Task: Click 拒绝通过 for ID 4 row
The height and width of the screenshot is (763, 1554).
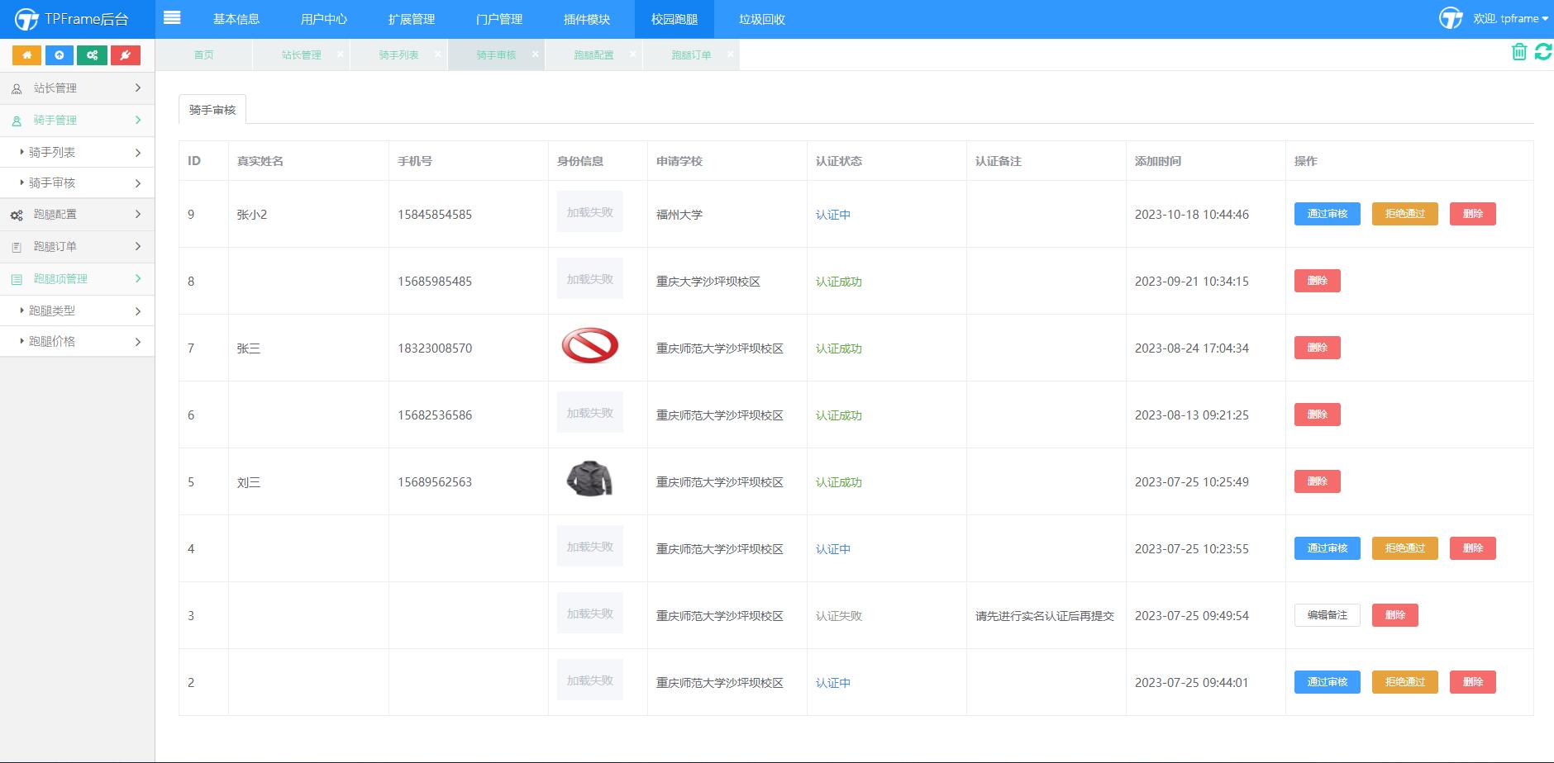Action: (1404, 548)
